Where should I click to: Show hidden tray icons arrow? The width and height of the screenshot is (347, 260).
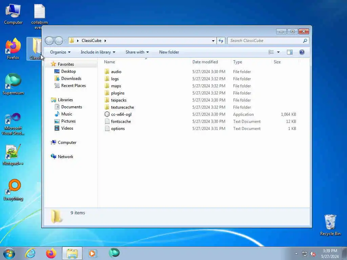[x=296, y=254]
